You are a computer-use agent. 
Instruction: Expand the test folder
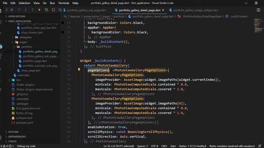pos(18,80)
